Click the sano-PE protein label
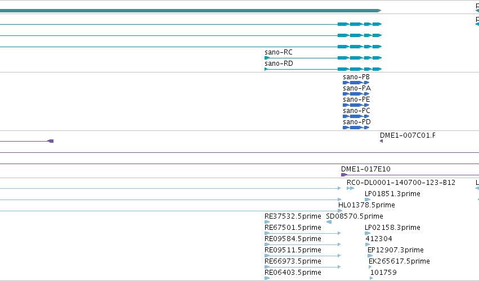This screenshot has height=281, width=479. pyautogui.click(x=356, y=99)
